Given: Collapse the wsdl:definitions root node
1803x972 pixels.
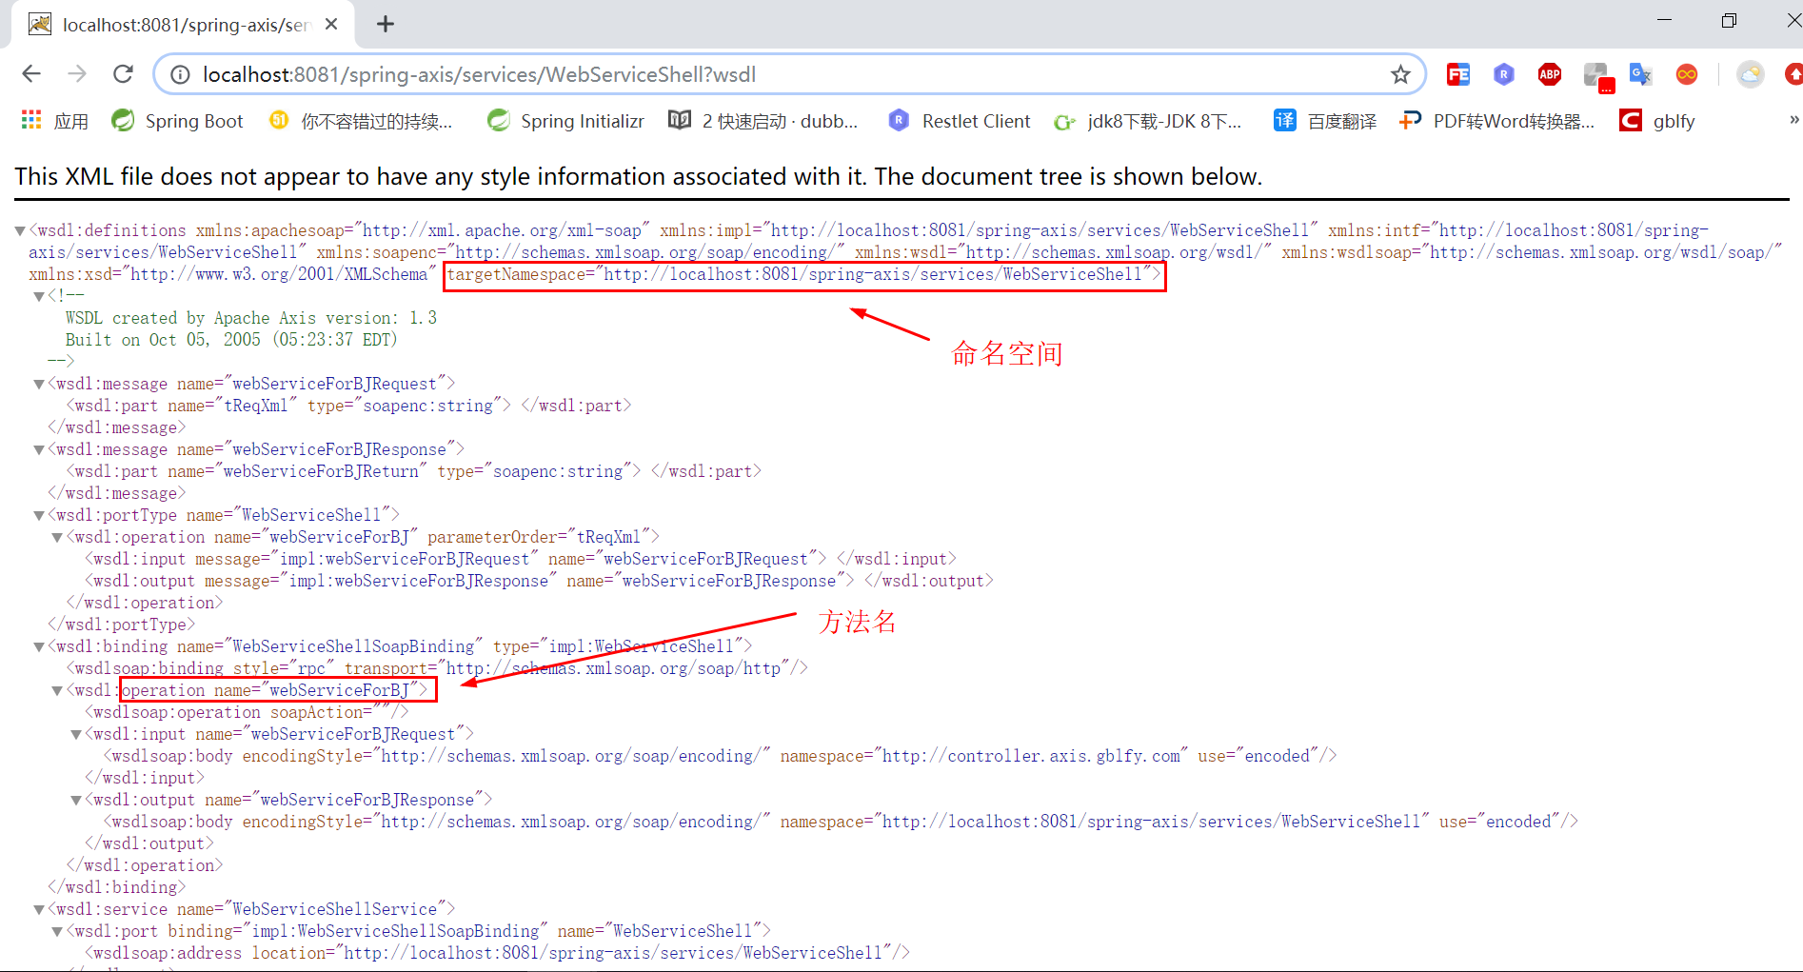Looking at the screenshot, I should click(x=20, y=231).
